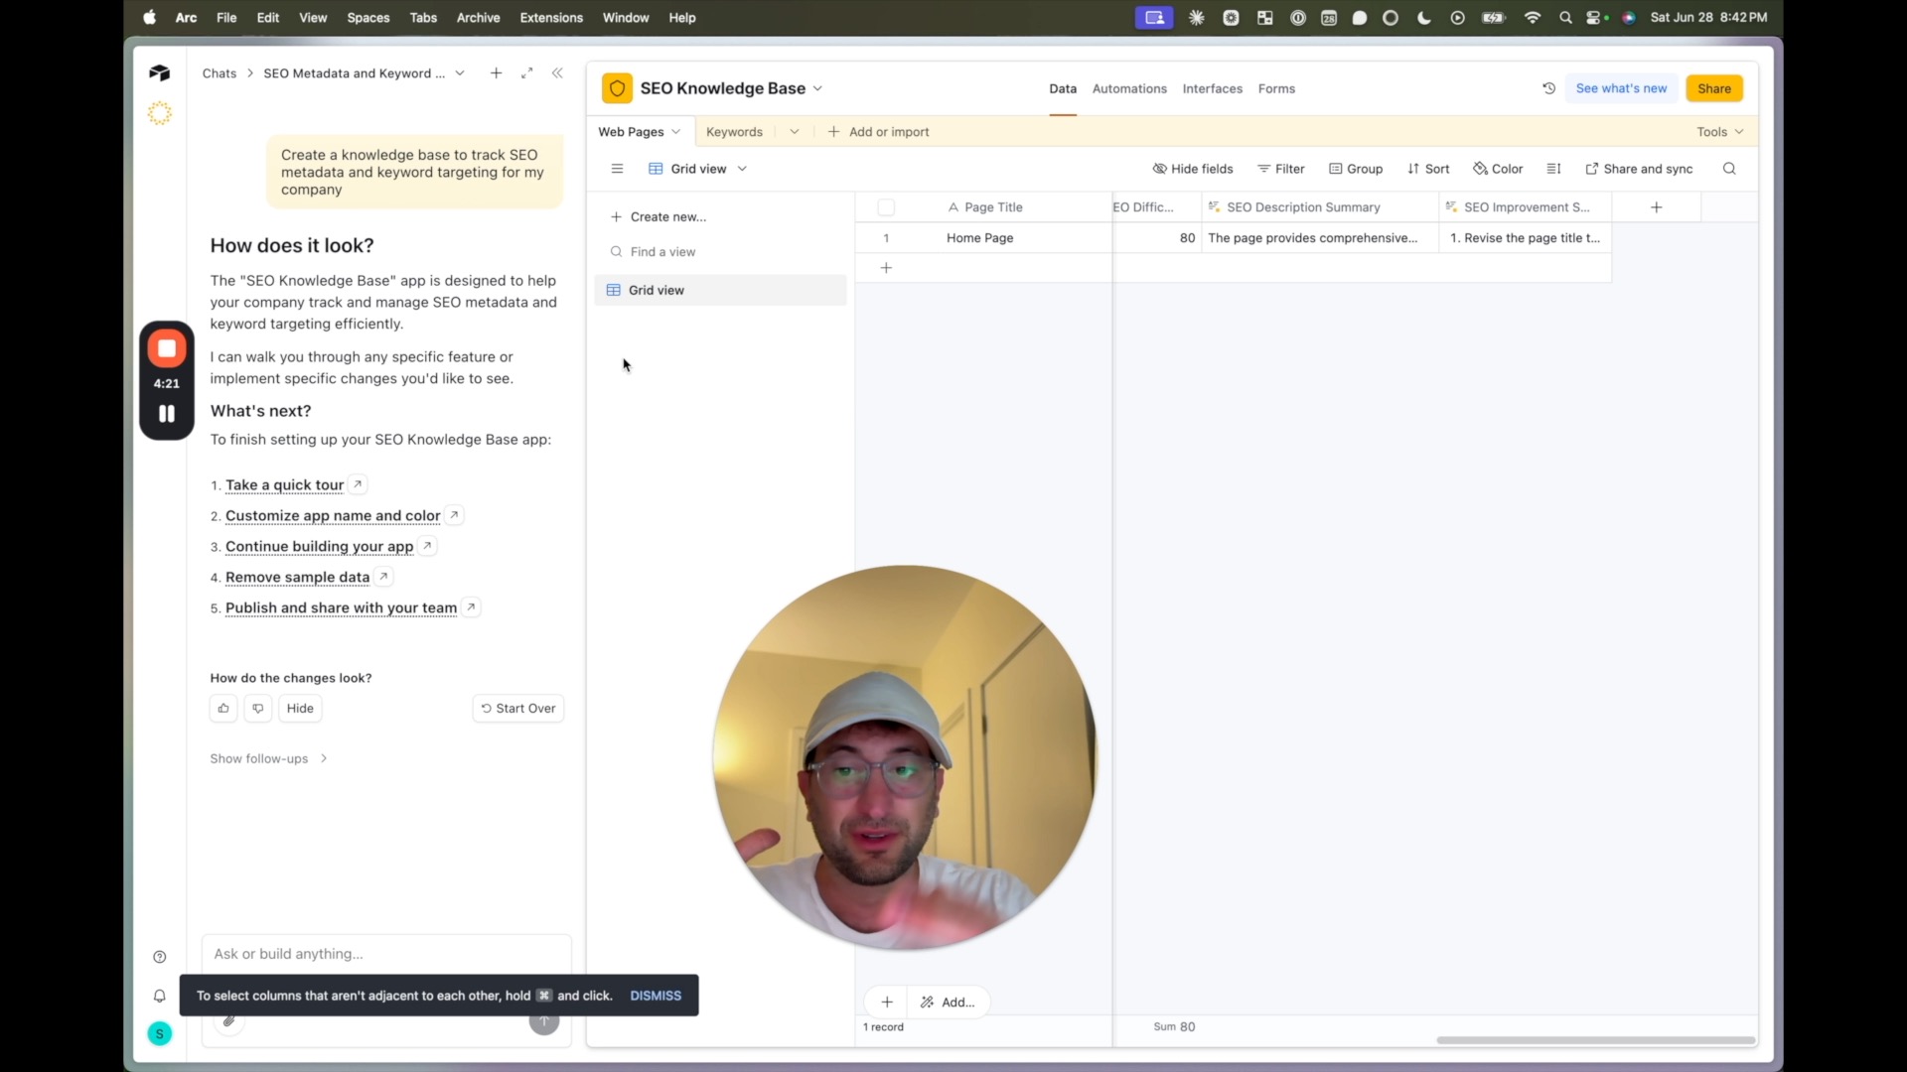Image resolution: width=1907 pixels, height=1072 pixels.
Task: Click Start Over
Action: click(x=518, y=708)
